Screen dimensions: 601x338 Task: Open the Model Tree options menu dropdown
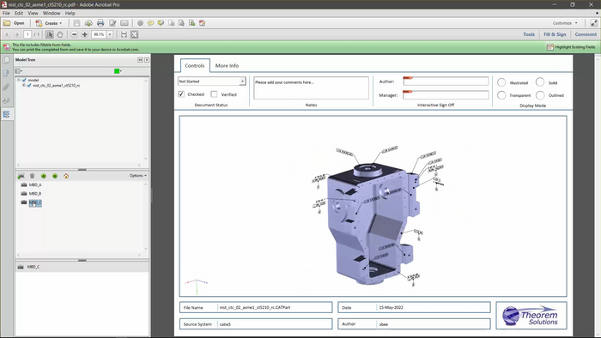pyautogui.click(x=18, y=71)
